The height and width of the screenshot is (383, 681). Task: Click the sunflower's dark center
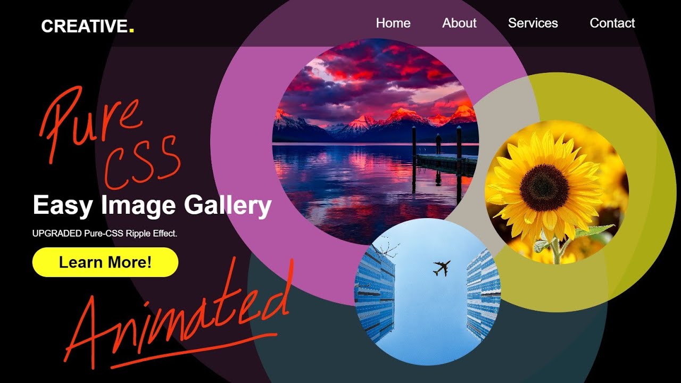[x=544, y=188]
